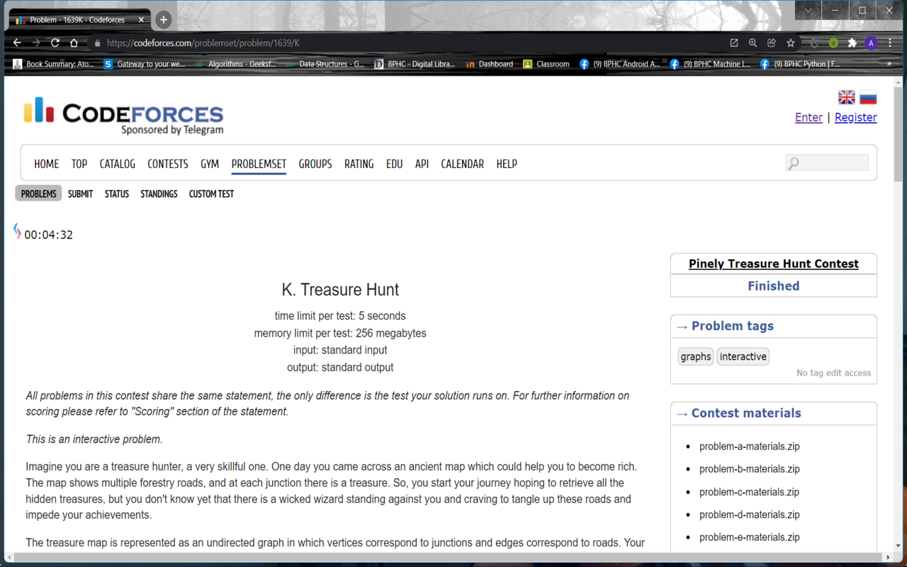Download problem-e-materials.zip

pos(750,537)
